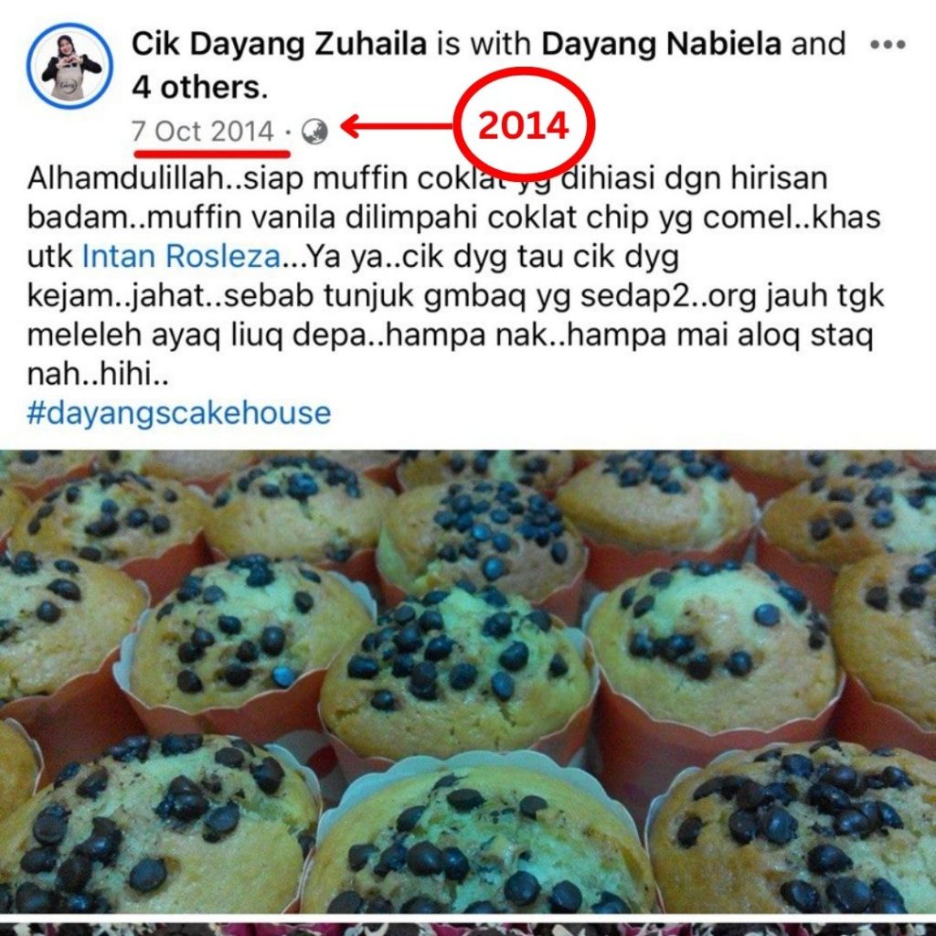Click the 'badam..muffin vanila' caption line
The height and width of the screenshot is (936, 936).
coord(453,218)
